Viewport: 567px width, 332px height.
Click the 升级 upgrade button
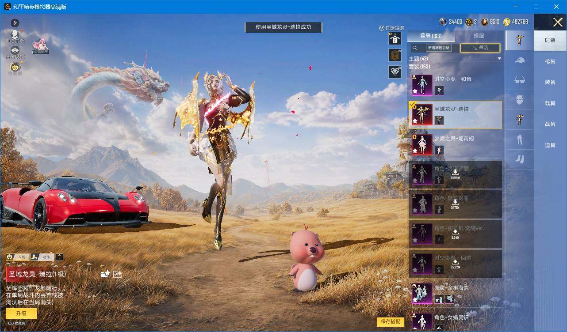[21, 313]
